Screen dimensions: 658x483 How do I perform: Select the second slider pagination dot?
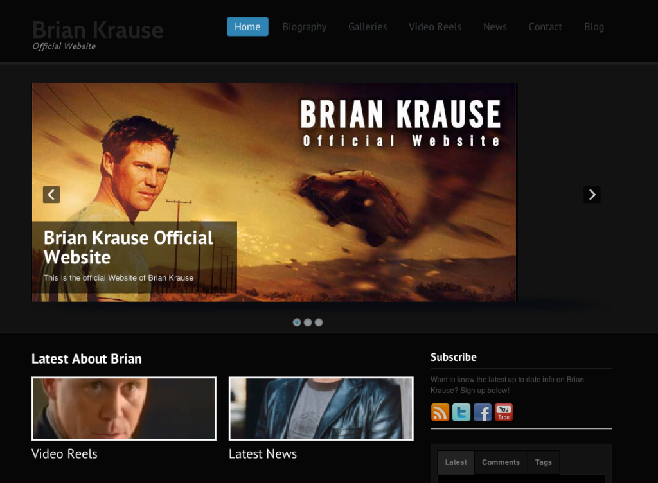(308, 322)
